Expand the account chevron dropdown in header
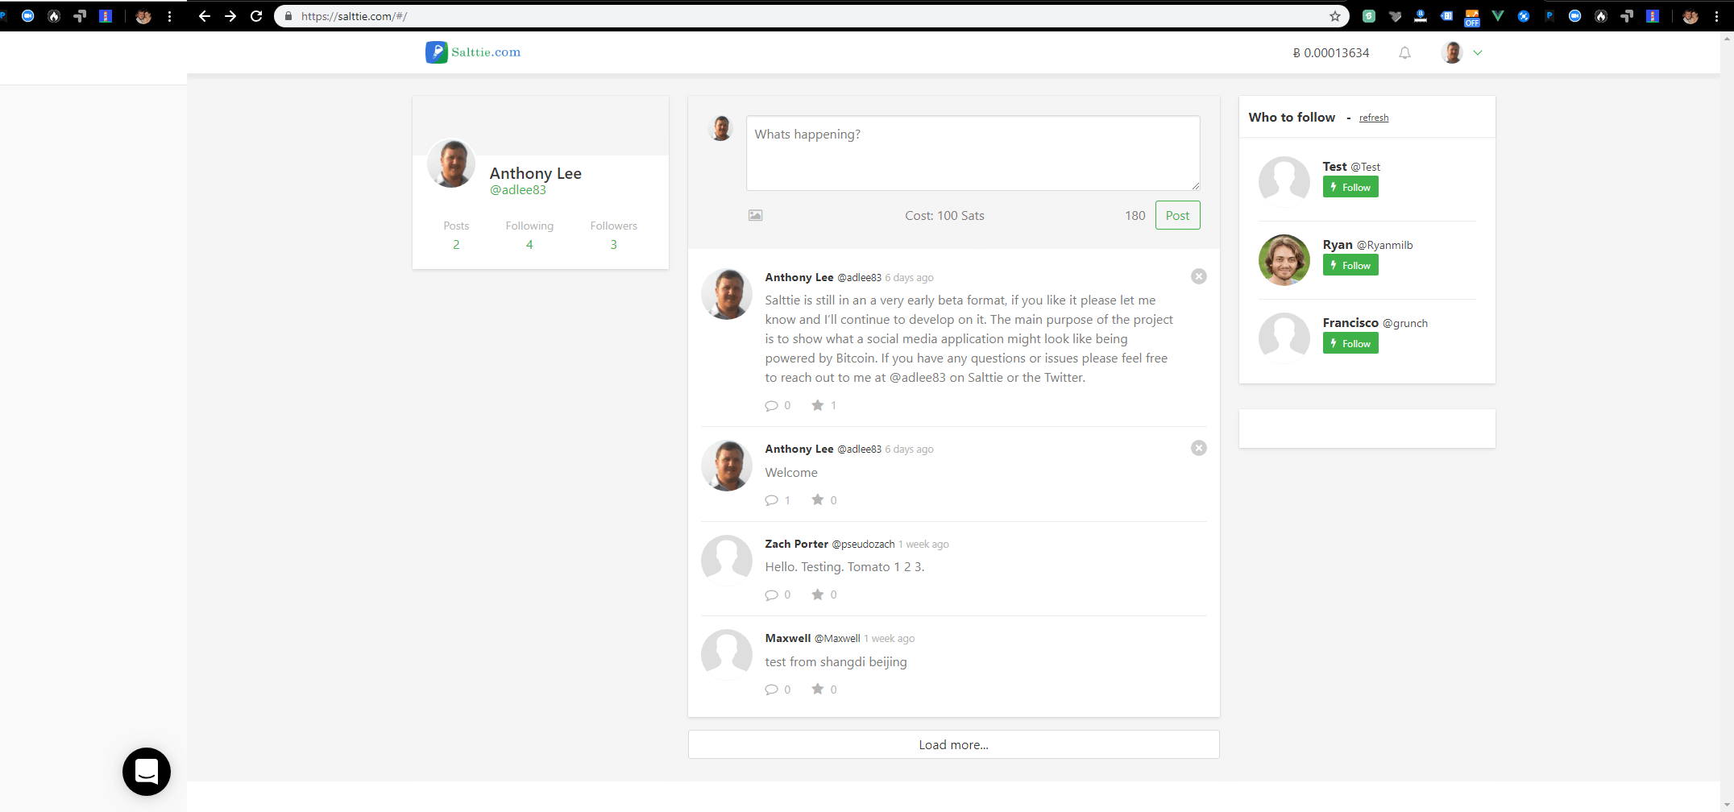Screen dimensions: 1734x812 1478,53
